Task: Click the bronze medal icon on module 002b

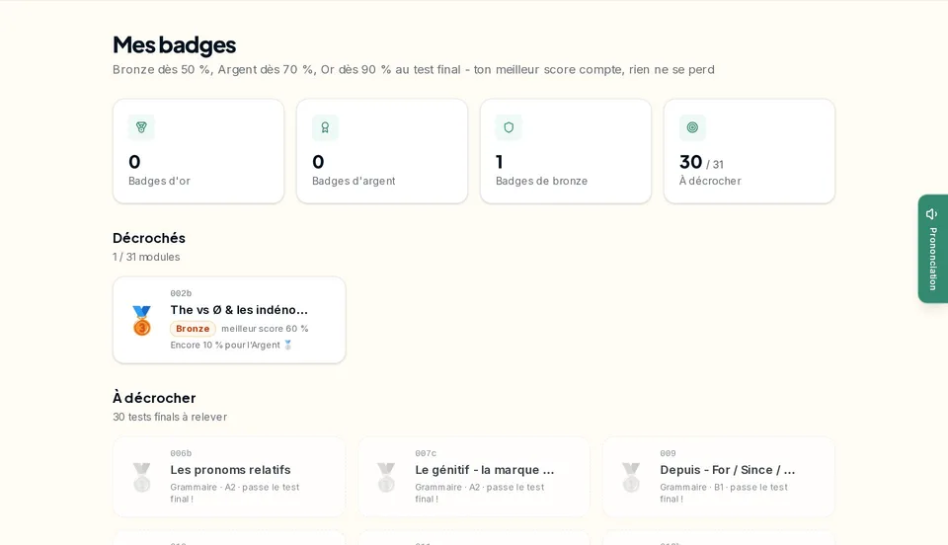Action: tap(142, 320)
